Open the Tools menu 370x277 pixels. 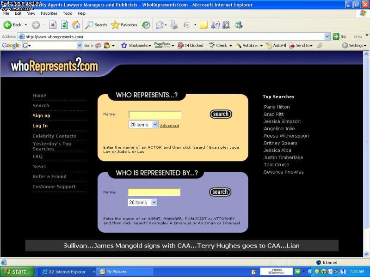(68, 13)
